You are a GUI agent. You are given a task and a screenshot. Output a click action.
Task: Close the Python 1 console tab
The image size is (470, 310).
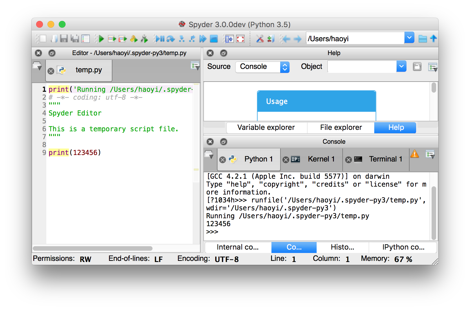pyautogui.click(x=223, y=160)
